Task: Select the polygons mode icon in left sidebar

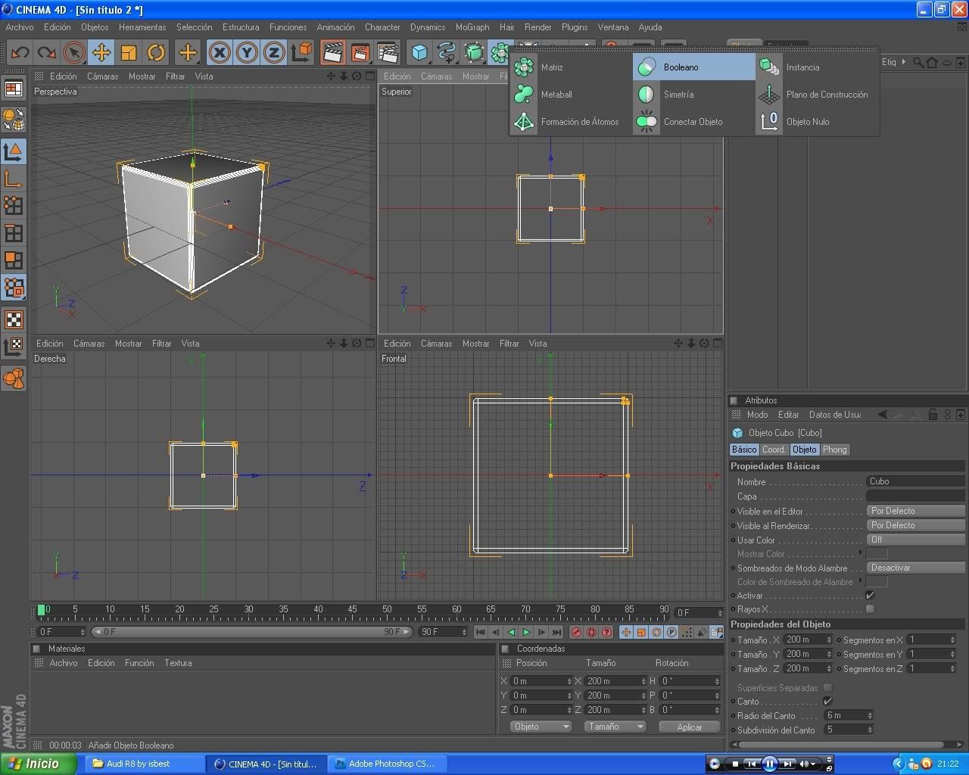Action: (x=14, y=260)
